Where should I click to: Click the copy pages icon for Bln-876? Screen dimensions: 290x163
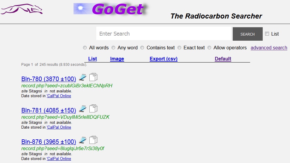click(93, 140)
